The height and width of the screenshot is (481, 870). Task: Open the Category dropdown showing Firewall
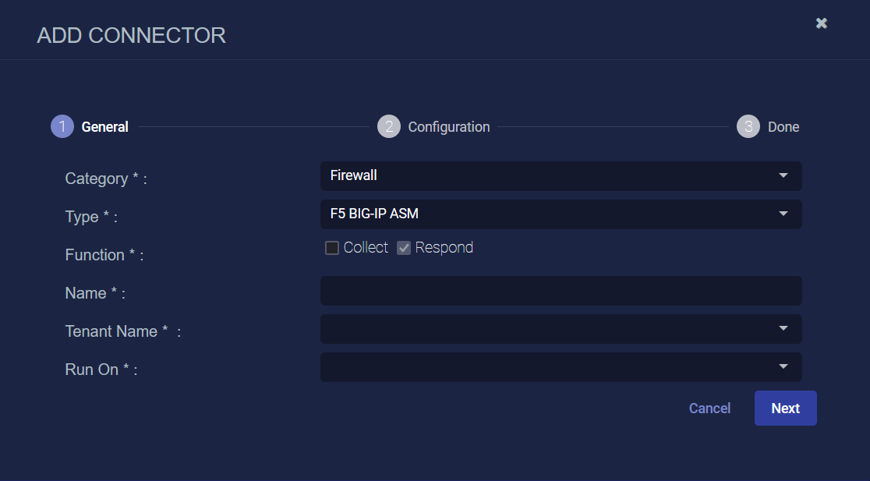561,176
